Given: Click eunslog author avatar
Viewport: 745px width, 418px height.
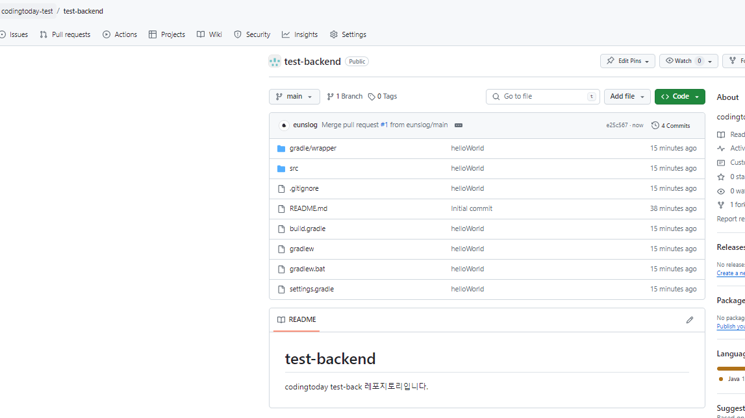Looking at the screenshot, I should 284,125.
